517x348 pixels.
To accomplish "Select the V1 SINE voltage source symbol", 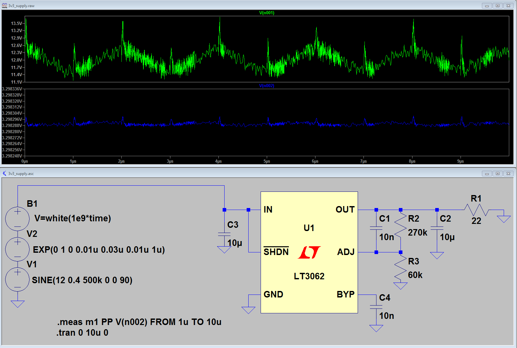I will click(18, 280).
